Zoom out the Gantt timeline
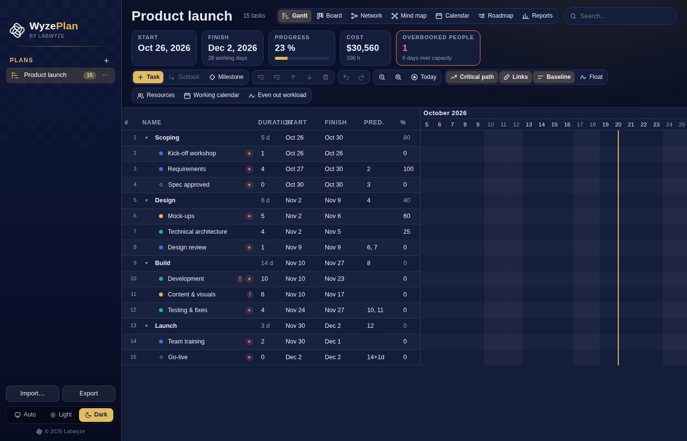The width and height of the screenshot is (687, 441). 382,77
